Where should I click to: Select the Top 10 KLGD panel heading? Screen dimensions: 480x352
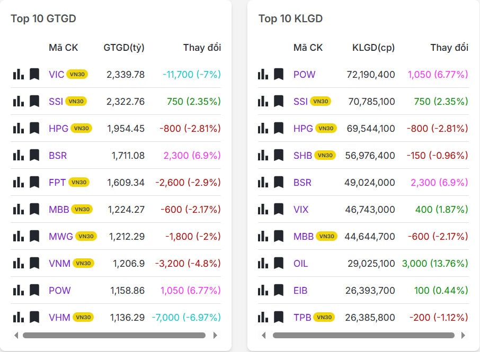coord(290,18)
